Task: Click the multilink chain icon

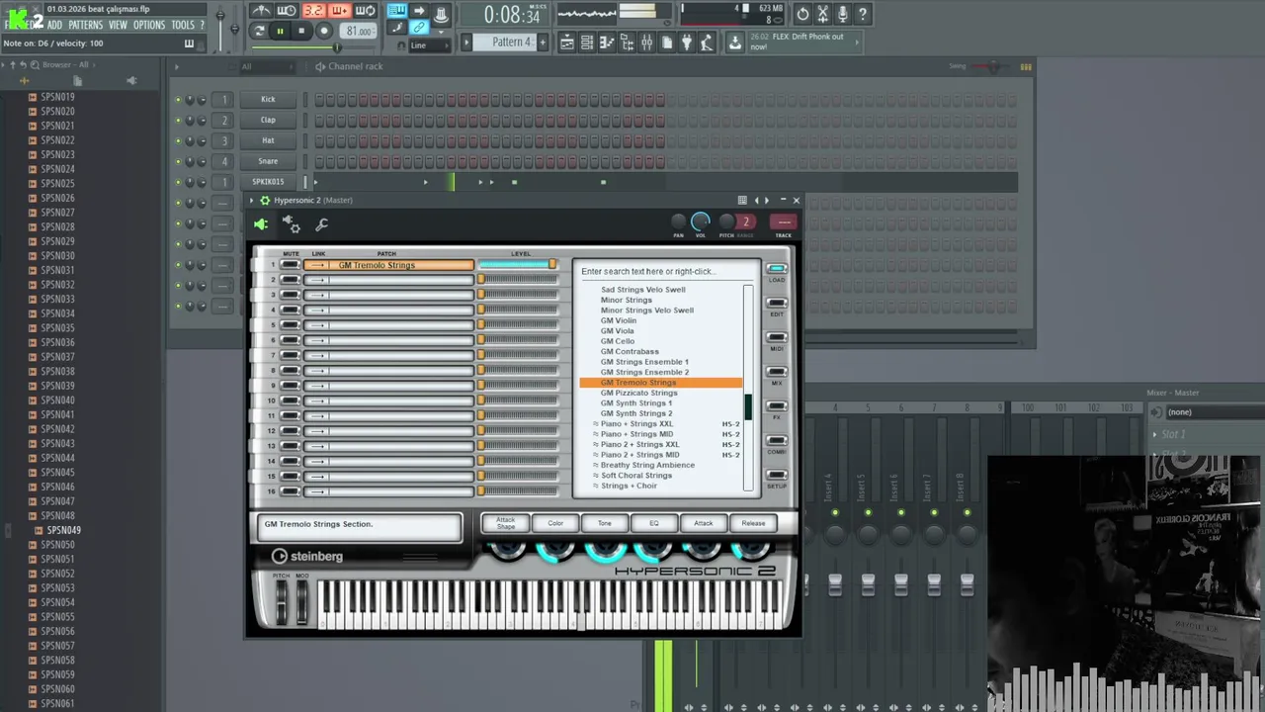Action: [x=419, y=28]
